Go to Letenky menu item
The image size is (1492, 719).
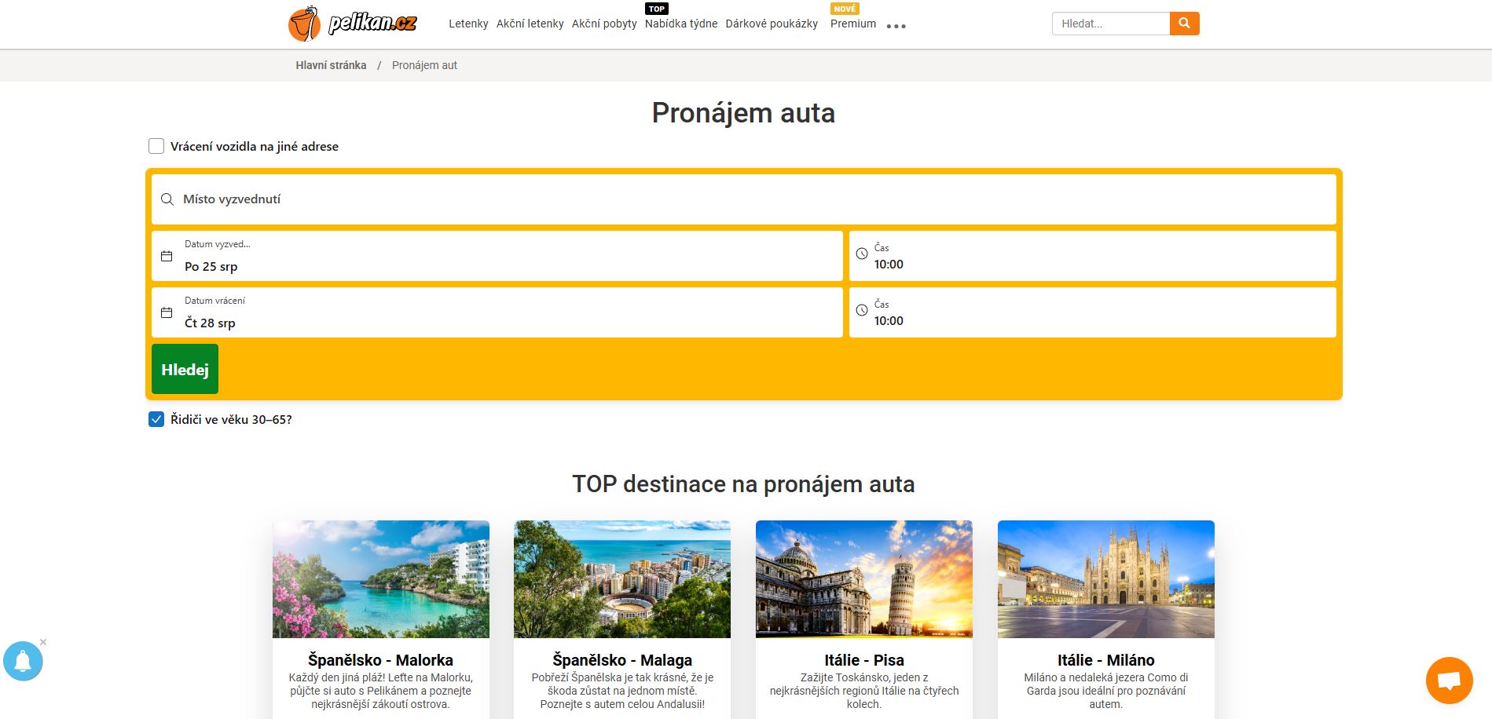pos(468,24)
